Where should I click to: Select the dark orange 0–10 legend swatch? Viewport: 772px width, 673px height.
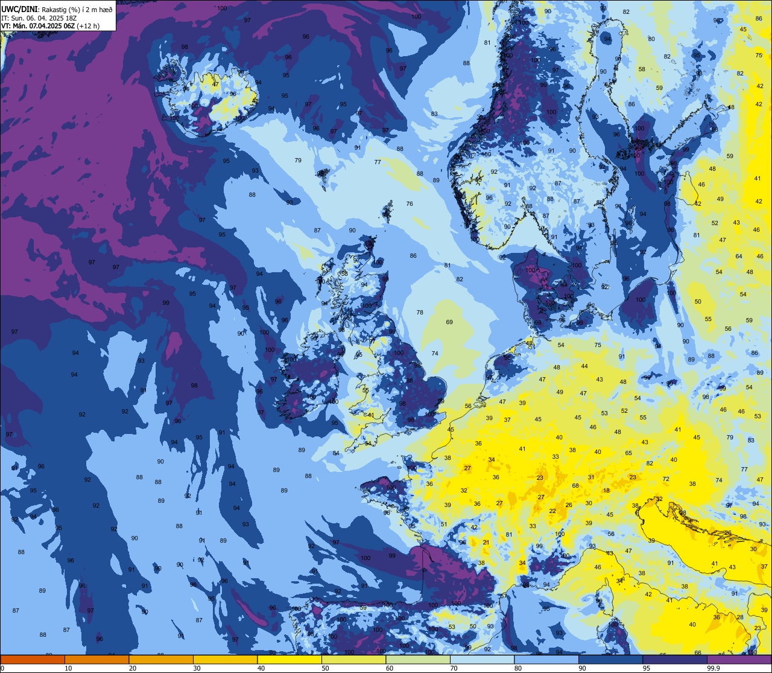point(33,659)
